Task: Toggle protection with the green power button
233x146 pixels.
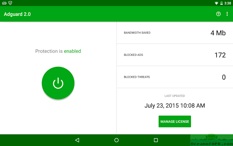Action: (58, 83)
